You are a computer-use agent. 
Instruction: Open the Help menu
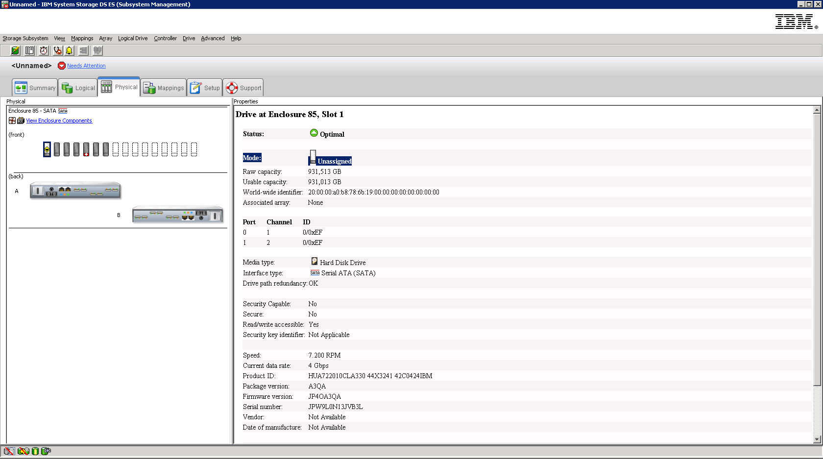(236, 38)
